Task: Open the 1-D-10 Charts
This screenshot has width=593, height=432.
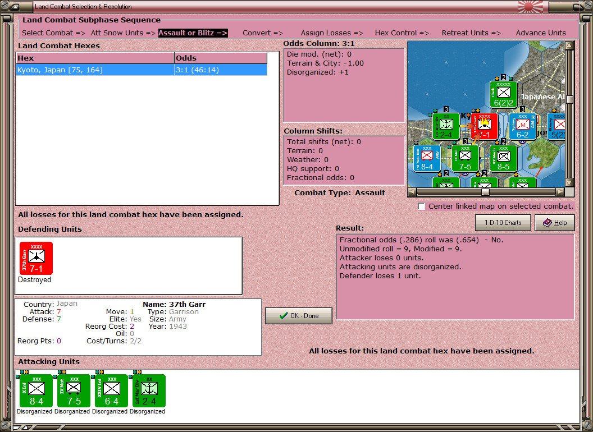Action: click(503, 223)
